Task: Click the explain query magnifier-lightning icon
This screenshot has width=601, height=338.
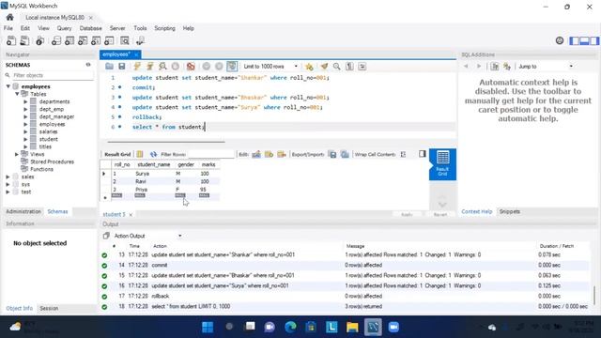Action: point(162,67)
